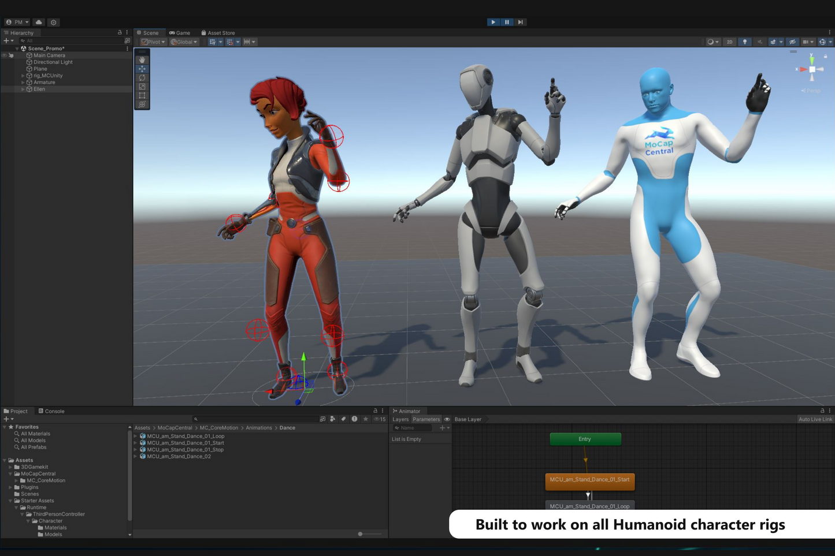Viewport: 835px width, 556px height.
Task: Switch to the Game tab
Action: click(x=180, y=33)
